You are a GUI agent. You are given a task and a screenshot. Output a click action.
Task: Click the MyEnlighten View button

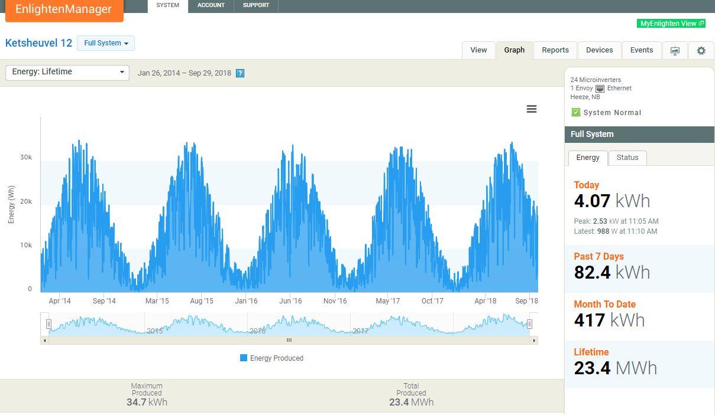click(x=671, y=24)
